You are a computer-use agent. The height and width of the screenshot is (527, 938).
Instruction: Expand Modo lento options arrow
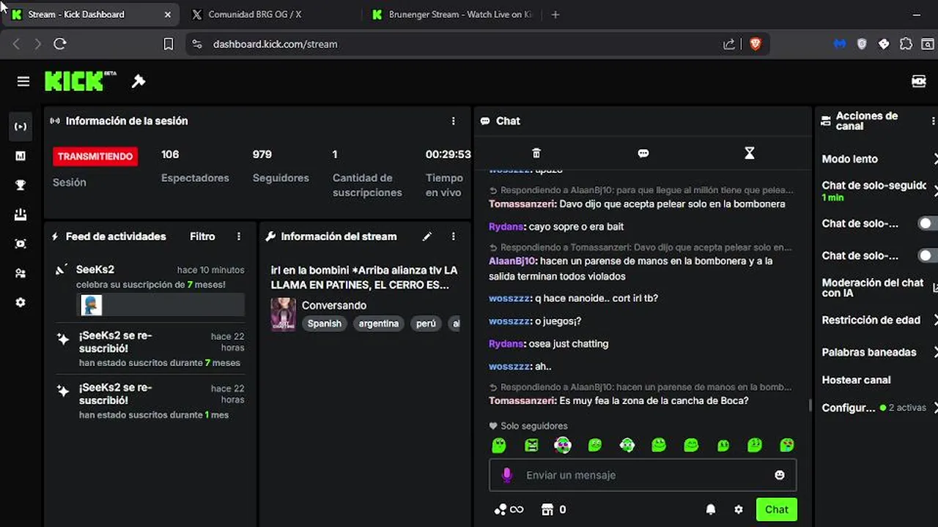click(x=935, y=159)
